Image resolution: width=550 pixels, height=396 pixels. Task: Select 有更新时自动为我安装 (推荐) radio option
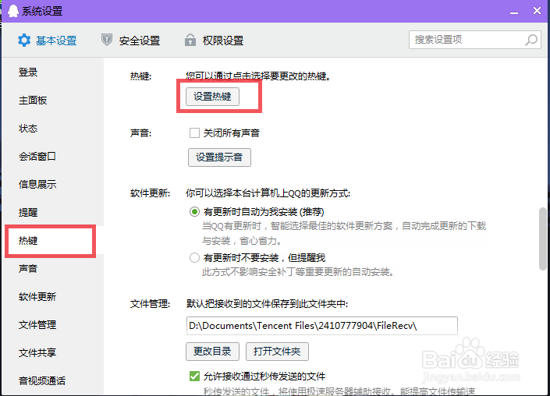coord(194,212)
